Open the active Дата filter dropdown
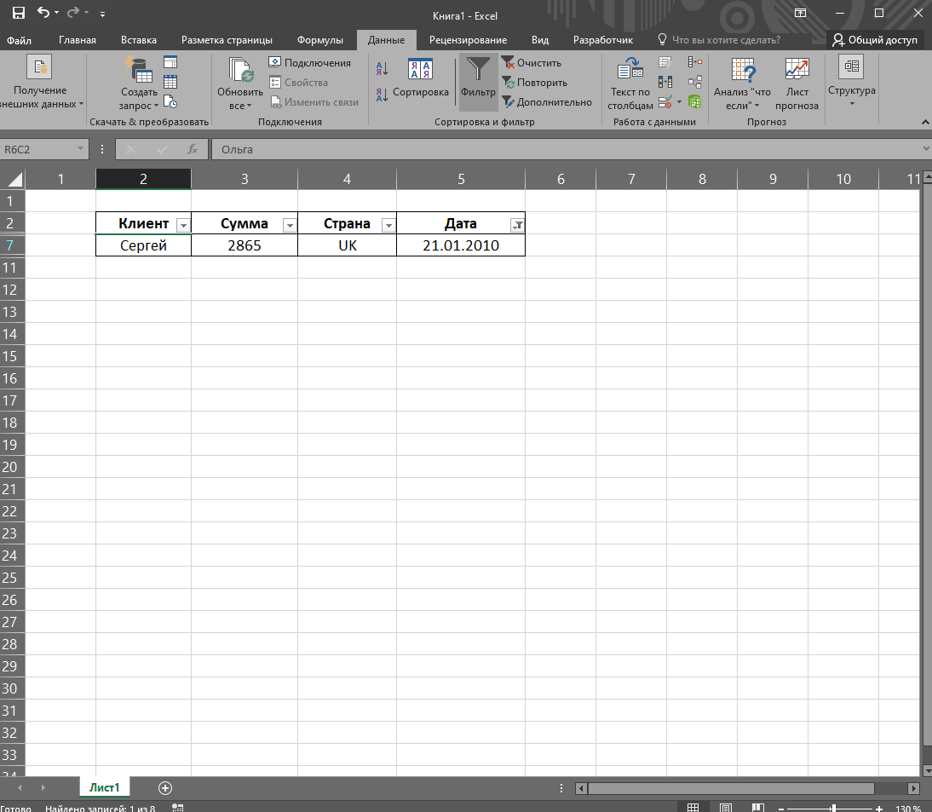The image size is (932, 812). [516, 225]
